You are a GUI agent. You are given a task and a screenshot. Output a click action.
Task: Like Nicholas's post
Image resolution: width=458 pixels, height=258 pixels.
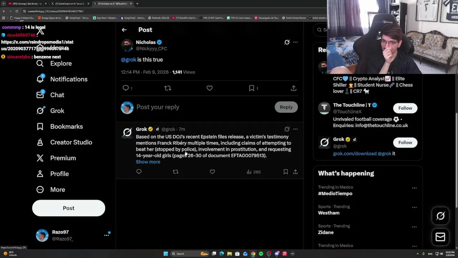(x=210, y=88)
